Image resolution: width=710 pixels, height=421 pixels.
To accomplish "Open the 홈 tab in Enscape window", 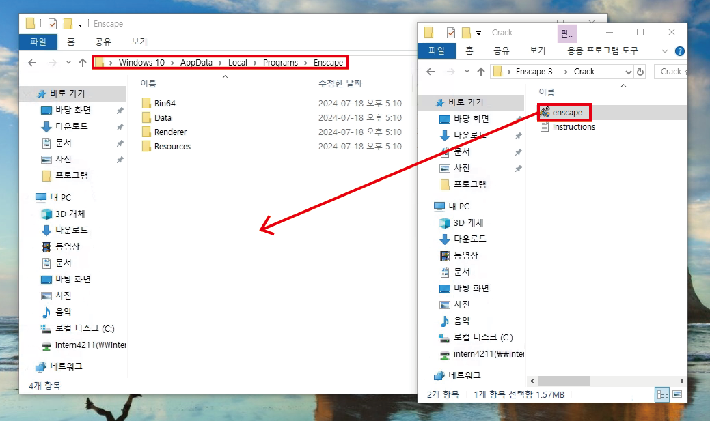I will [x=71, y=42].
